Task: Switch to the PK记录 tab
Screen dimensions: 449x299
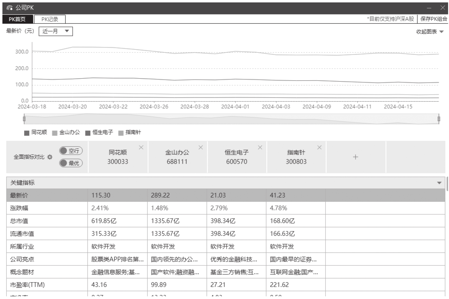Action: pyautogui.click(x=50, y=19)
